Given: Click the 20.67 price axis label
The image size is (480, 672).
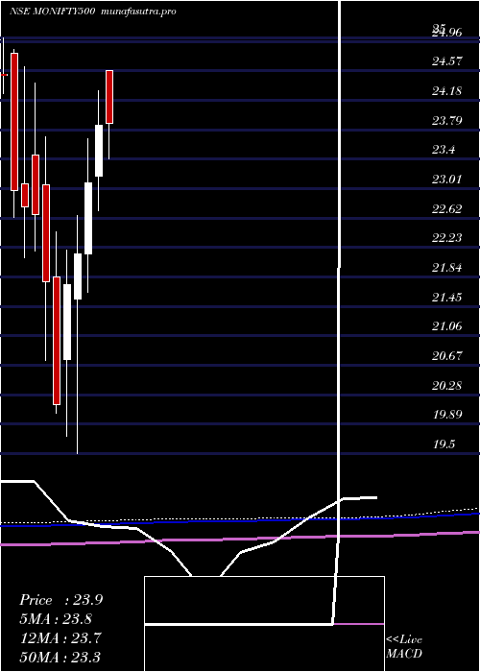Looking at the screenshot, I should tap(446, 356).
